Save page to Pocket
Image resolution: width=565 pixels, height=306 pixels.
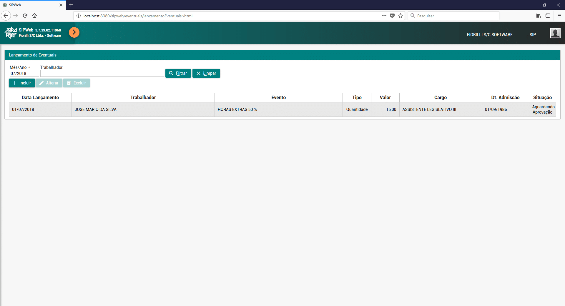click(392, 16)
